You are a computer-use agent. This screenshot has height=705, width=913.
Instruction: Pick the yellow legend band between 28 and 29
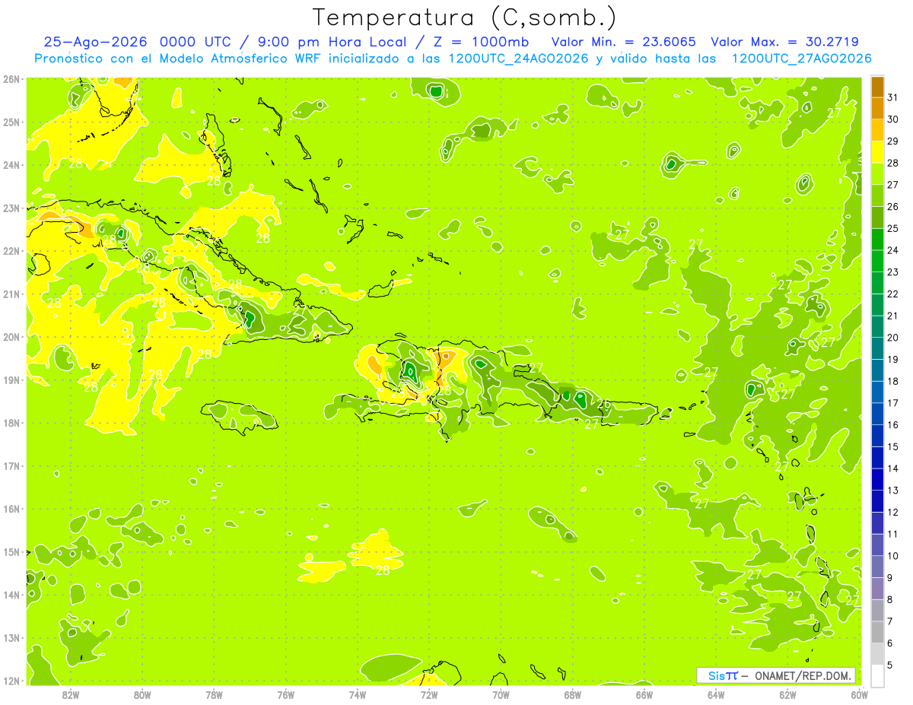coord(877,152)
